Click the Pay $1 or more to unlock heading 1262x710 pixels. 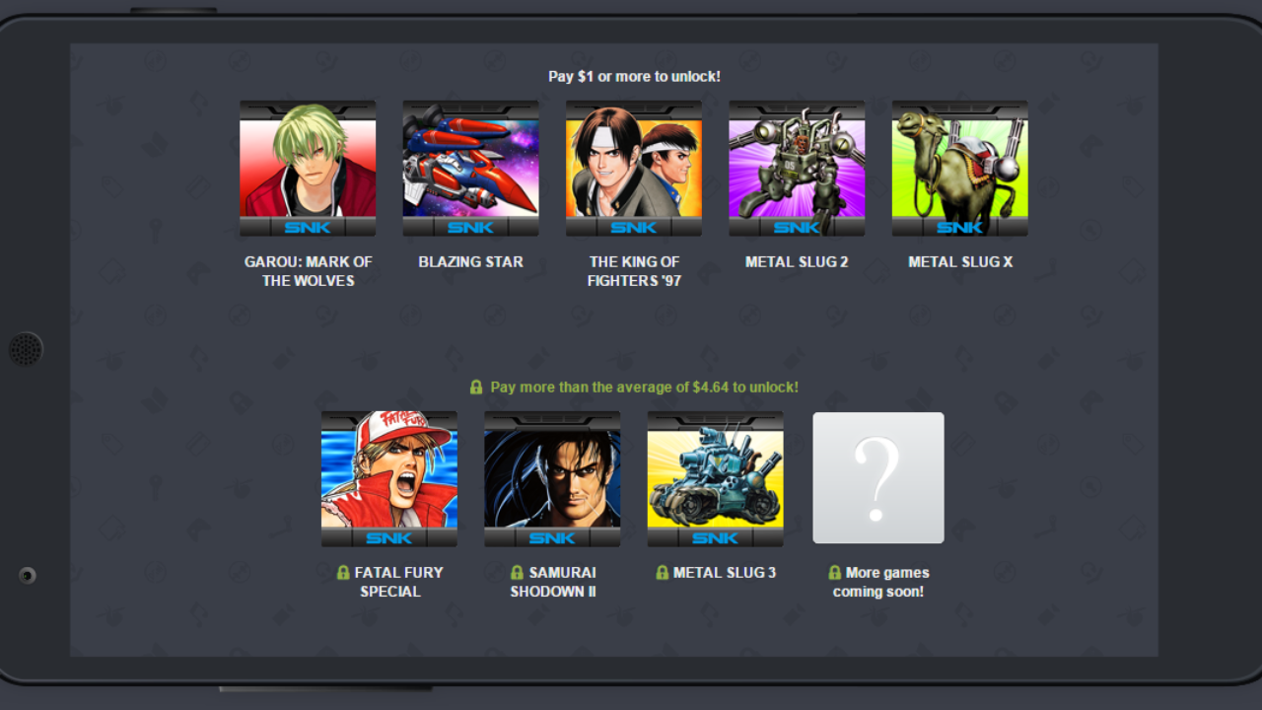tap(634, 76)
